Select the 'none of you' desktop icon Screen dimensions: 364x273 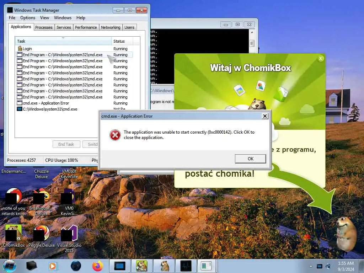[14, 202]
